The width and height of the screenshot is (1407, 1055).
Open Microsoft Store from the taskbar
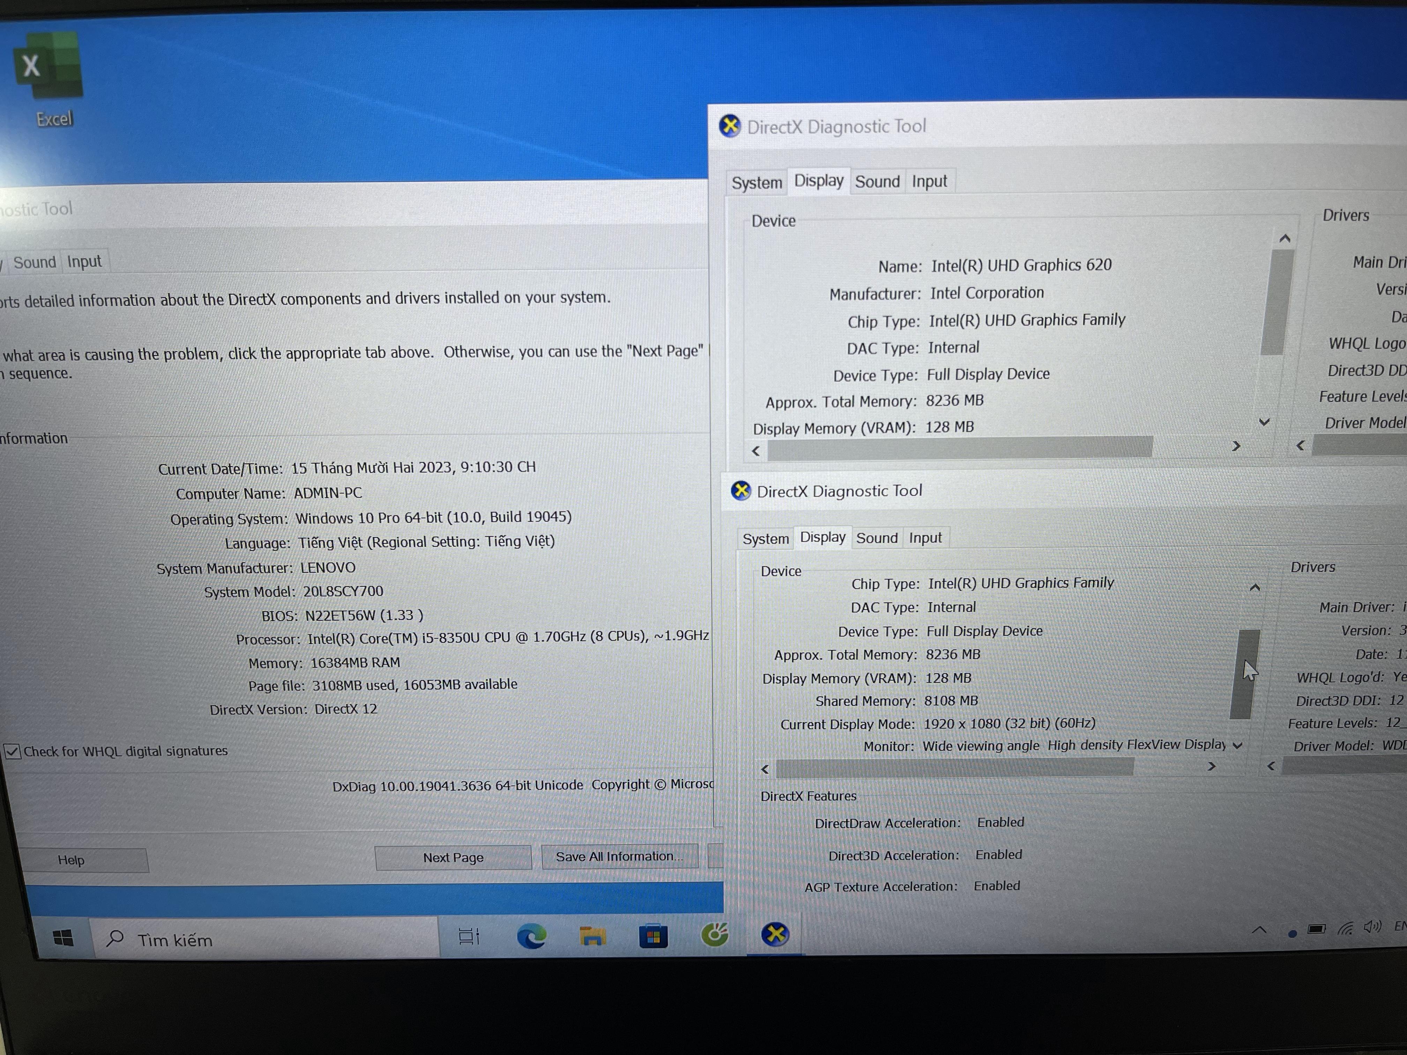pos(653,936)
